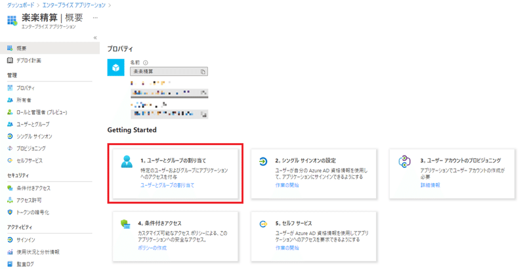Click the ユーザーとグループの割り当て link
The width and height of the screenshot is (525, 269).
(x=167, y=185)
